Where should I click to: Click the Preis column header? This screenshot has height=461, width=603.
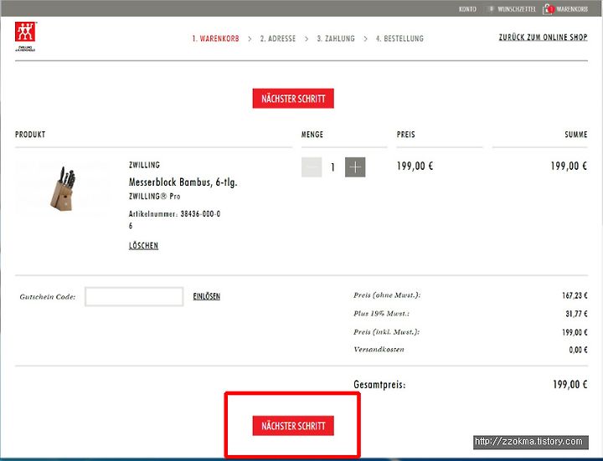click(x=405, y=135)
